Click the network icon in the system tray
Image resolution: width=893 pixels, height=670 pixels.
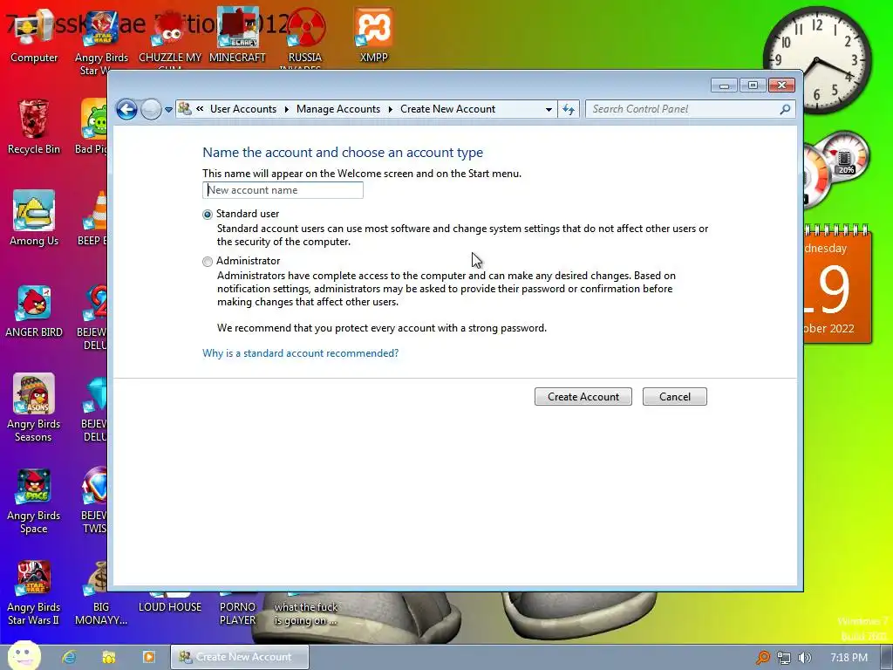coord(784,658)
